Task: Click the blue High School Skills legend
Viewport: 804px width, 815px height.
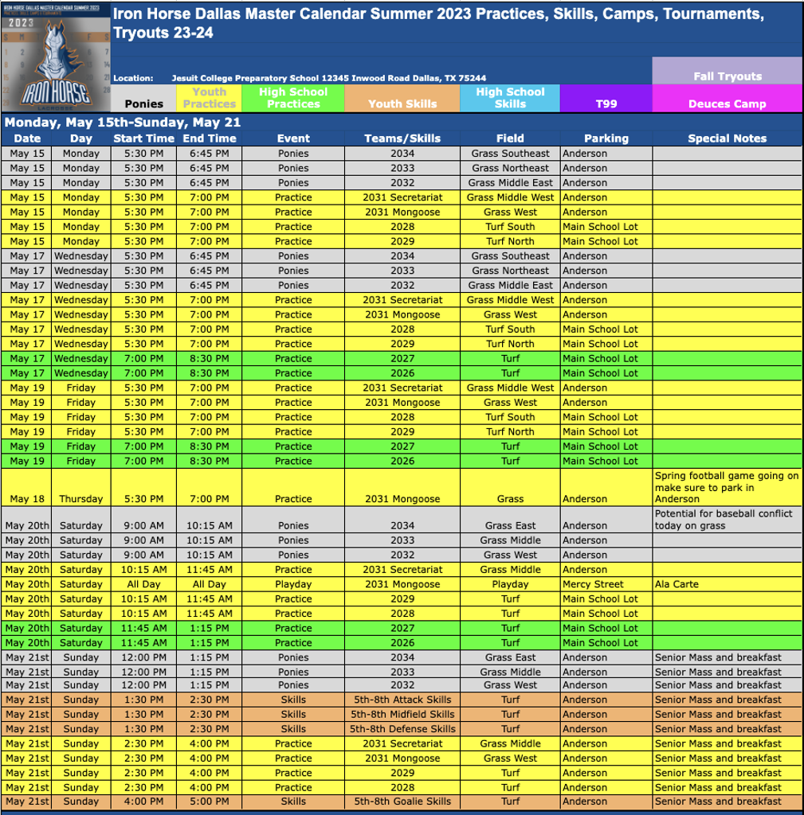Action: click(x=510, y=98)
